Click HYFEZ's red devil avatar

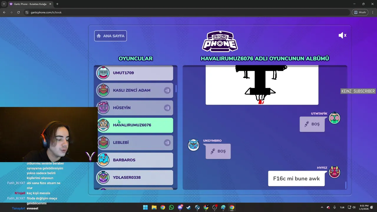pos(334,172)
